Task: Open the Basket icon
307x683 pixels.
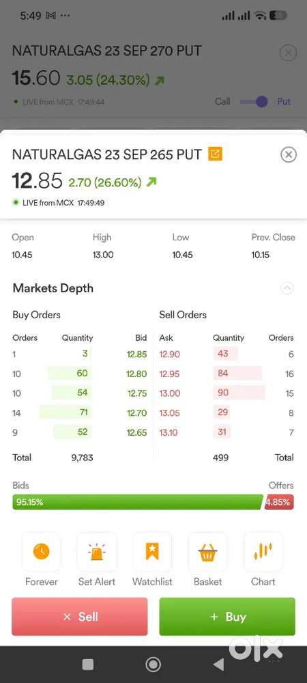Action: [x=207, y=552]
